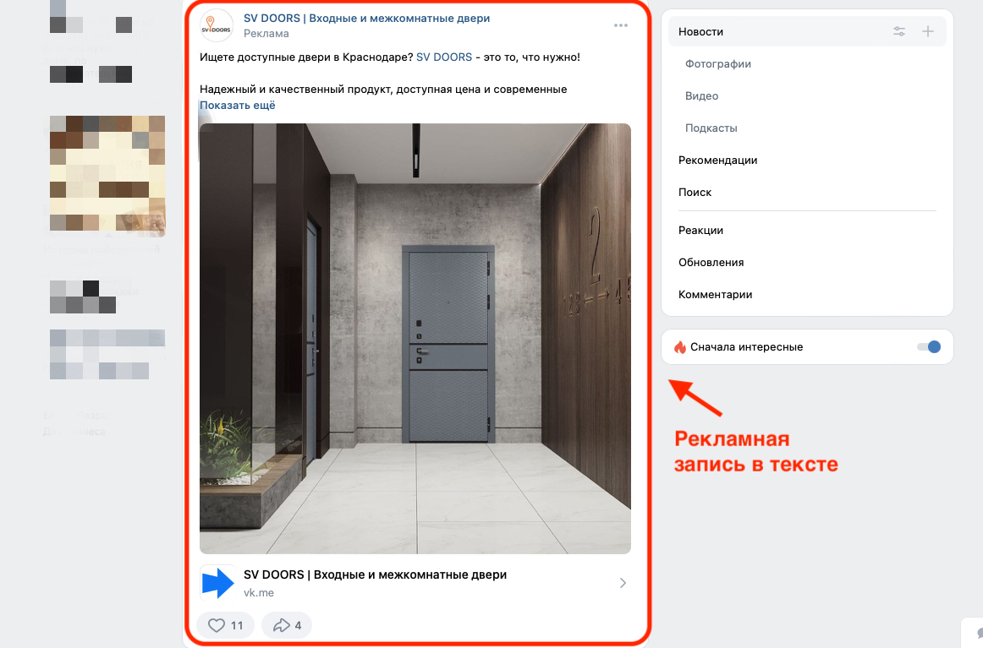
Task: Click the blue arrow vk.me link icon
Action: pos(217,583)
